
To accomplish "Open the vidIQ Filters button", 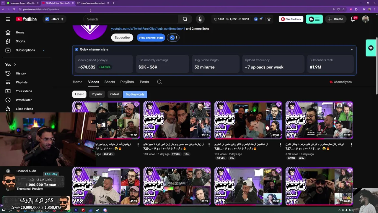I will click(x=55, y=19).
